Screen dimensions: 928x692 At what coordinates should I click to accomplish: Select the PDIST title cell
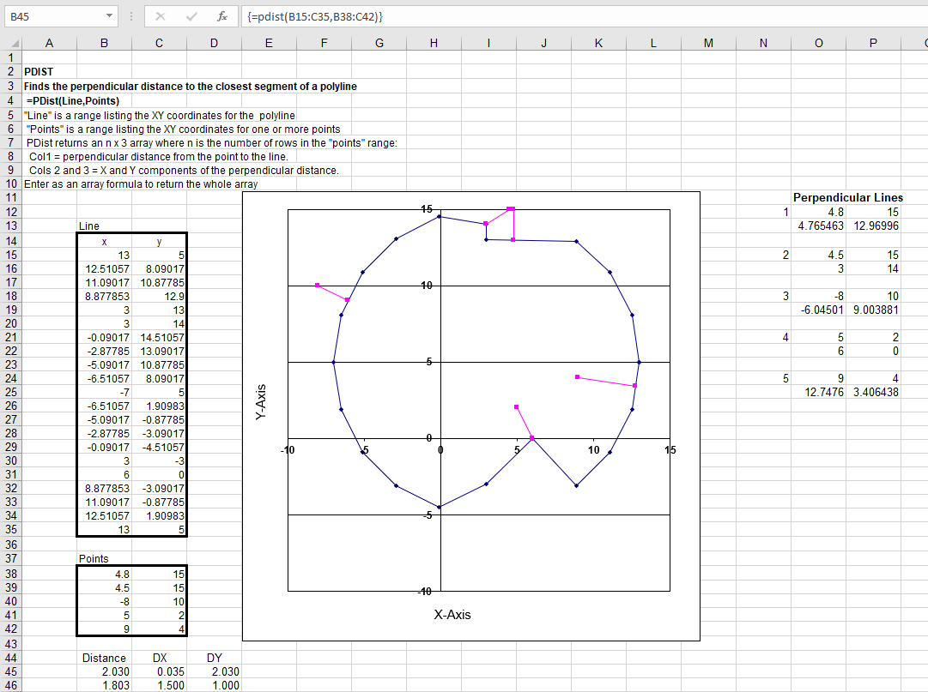click(39, 73)
